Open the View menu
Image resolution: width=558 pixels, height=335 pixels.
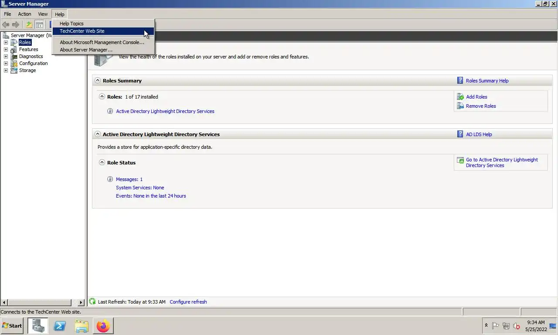[x=43, y=14]
